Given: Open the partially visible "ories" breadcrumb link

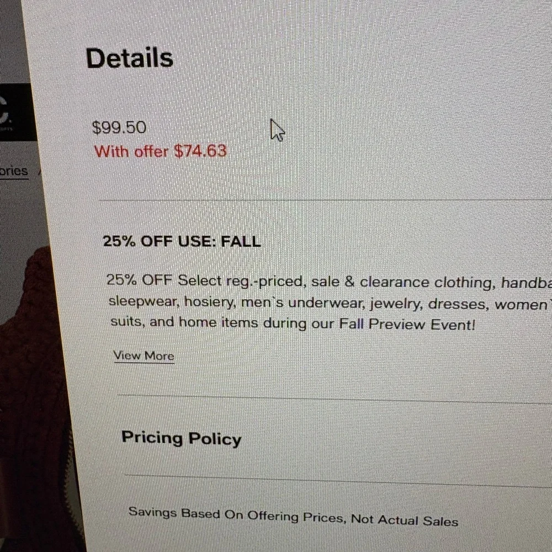Looking at the screenshot, I should (x=14, y=171).
